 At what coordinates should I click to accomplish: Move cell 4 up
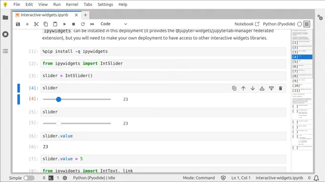(x=243, y=89)
